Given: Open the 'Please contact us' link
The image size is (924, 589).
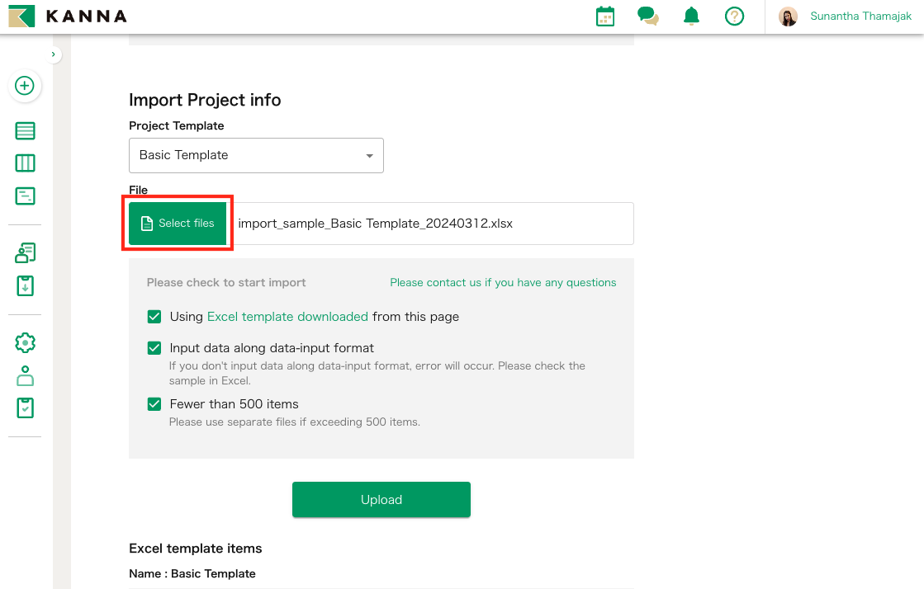Looking at the screenshot, I should 503,282.
